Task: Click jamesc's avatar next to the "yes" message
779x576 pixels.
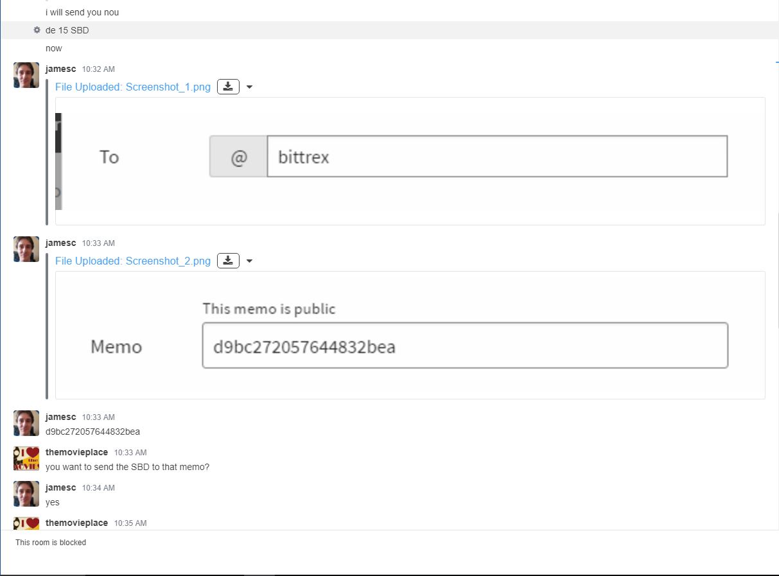Action: coord(26,494)
